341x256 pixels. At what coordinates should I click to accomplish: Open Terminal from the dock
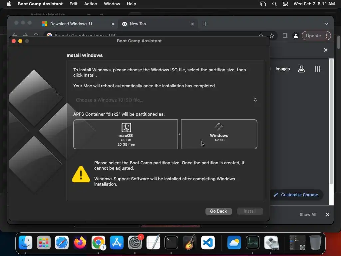[x=171, y=243]
